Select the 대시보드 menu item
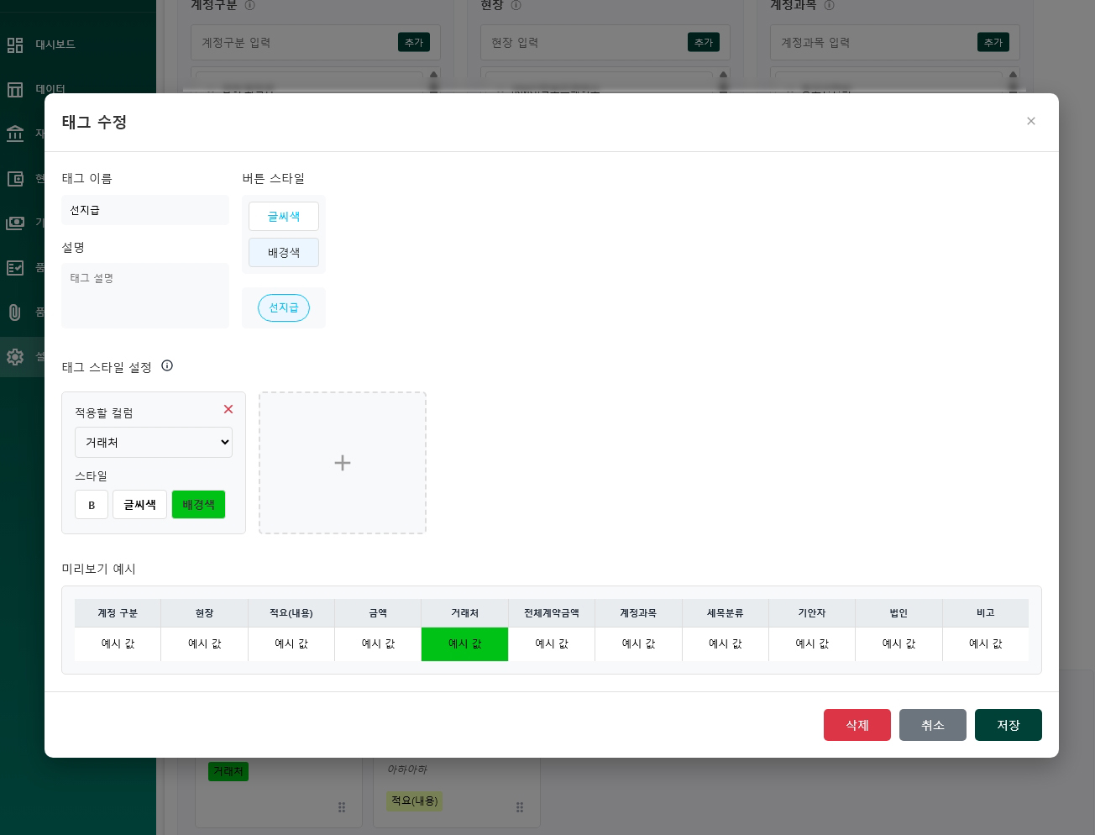The width and height of the screenshot is (1095, 835). (55, 45)
